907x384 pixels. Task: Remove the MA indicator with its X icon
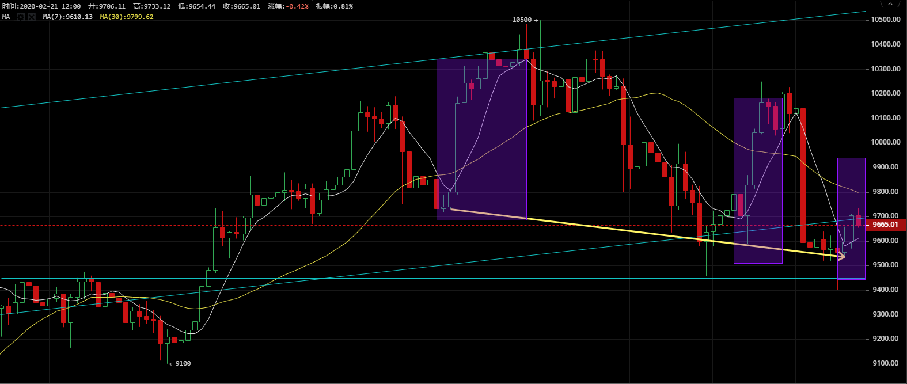(32, 17)
